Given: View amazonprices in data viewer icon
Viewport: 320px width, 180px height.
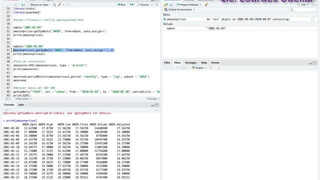Looking at the screenshot, I should 312,19.
